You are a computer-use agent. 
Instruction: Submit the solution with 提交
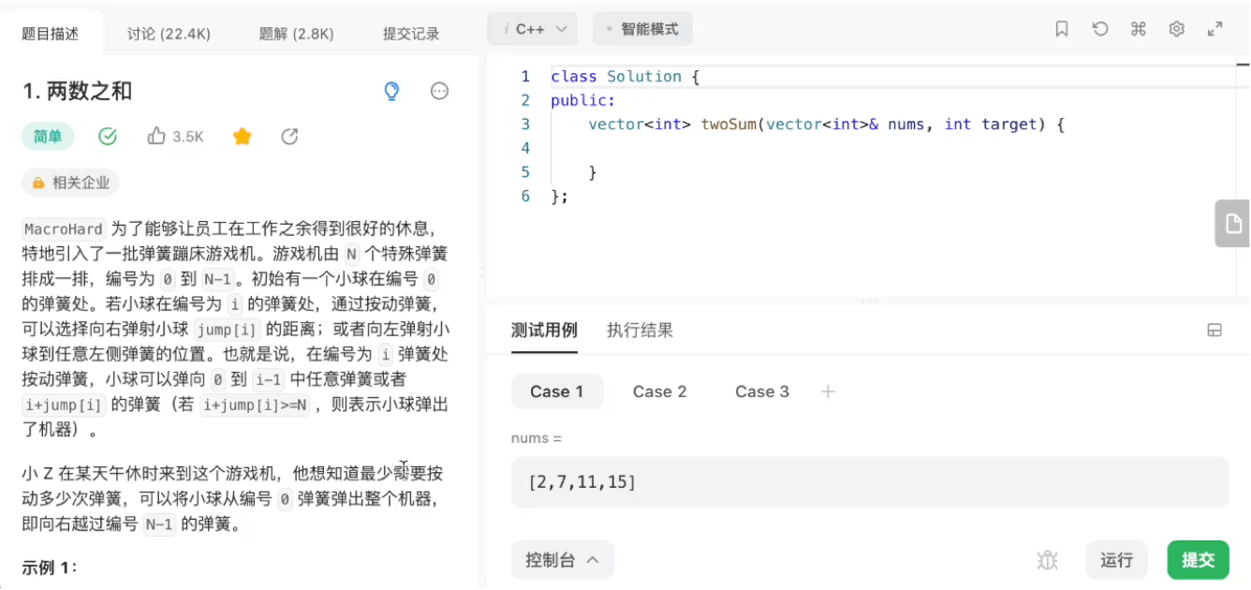1198,559
